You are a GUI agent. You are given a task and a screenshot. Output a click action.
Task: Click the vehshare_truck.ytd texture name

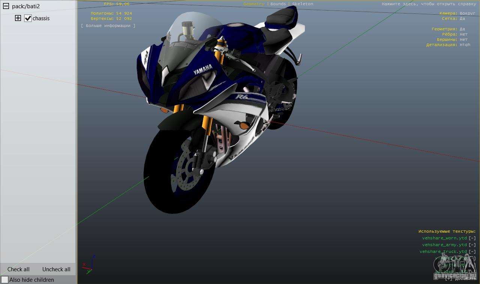[443, 251]
